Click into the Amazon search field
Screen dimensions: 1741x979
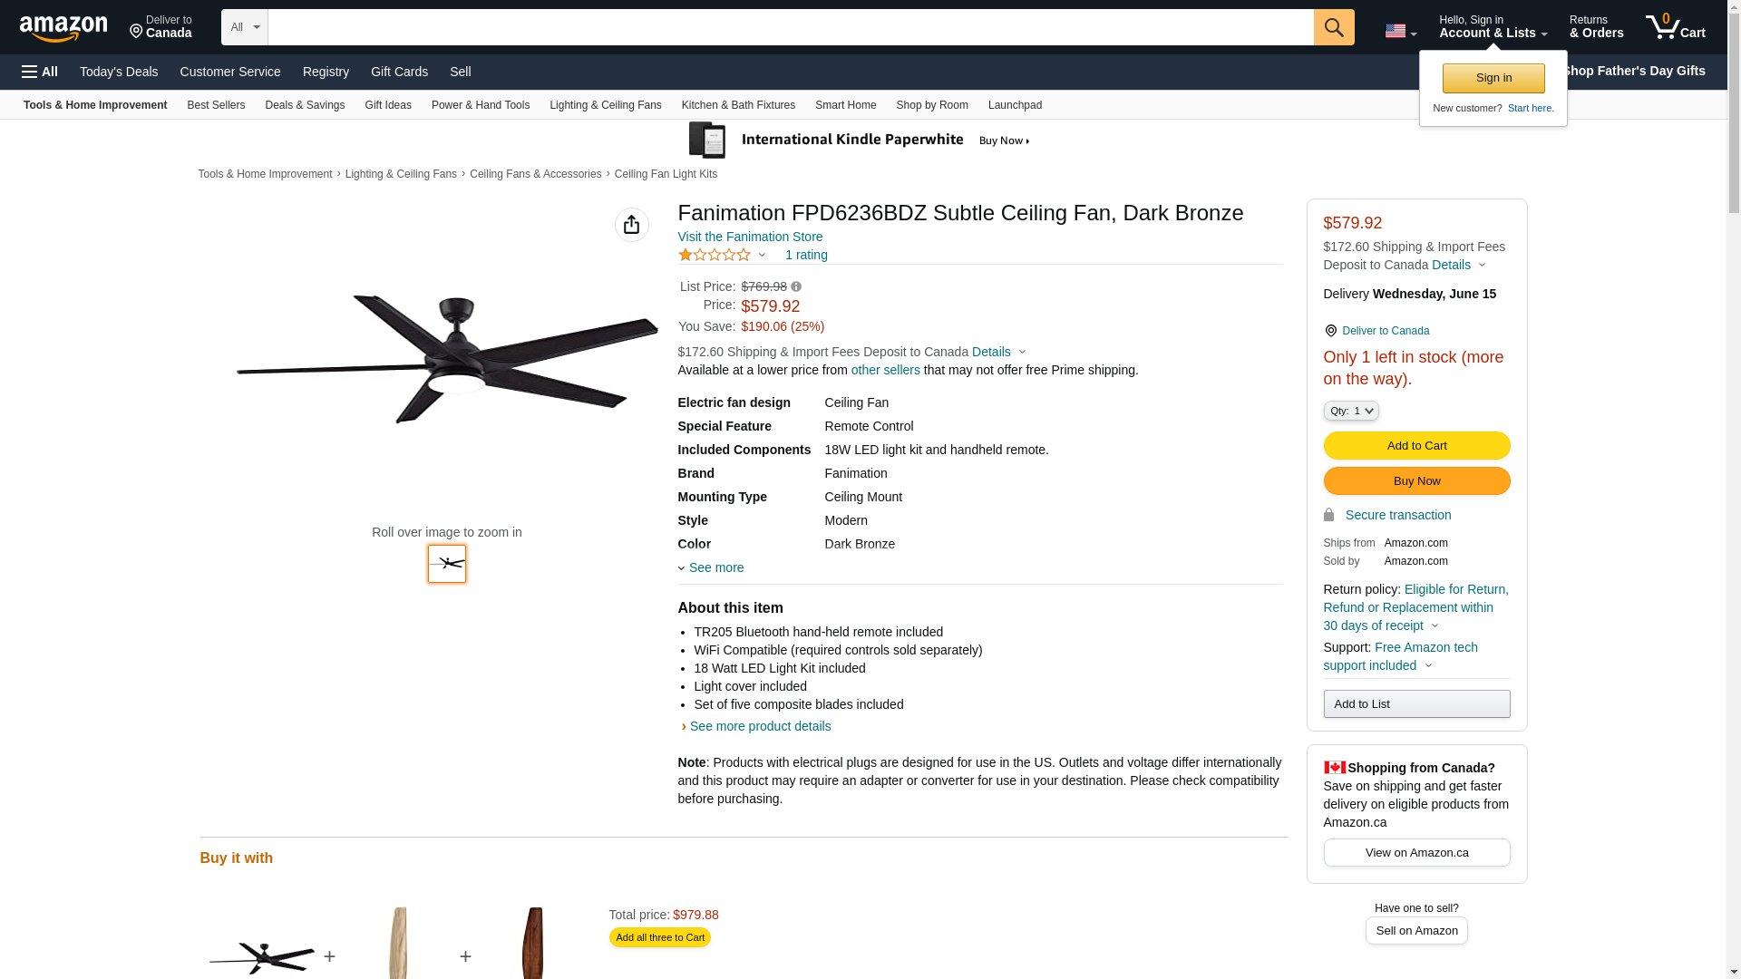[790, 27]
